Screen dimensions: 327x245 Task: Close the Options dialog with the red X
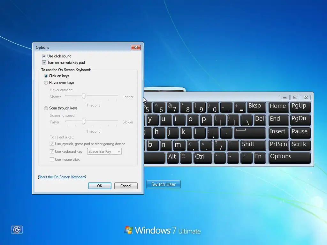click(x=136, y=47)
